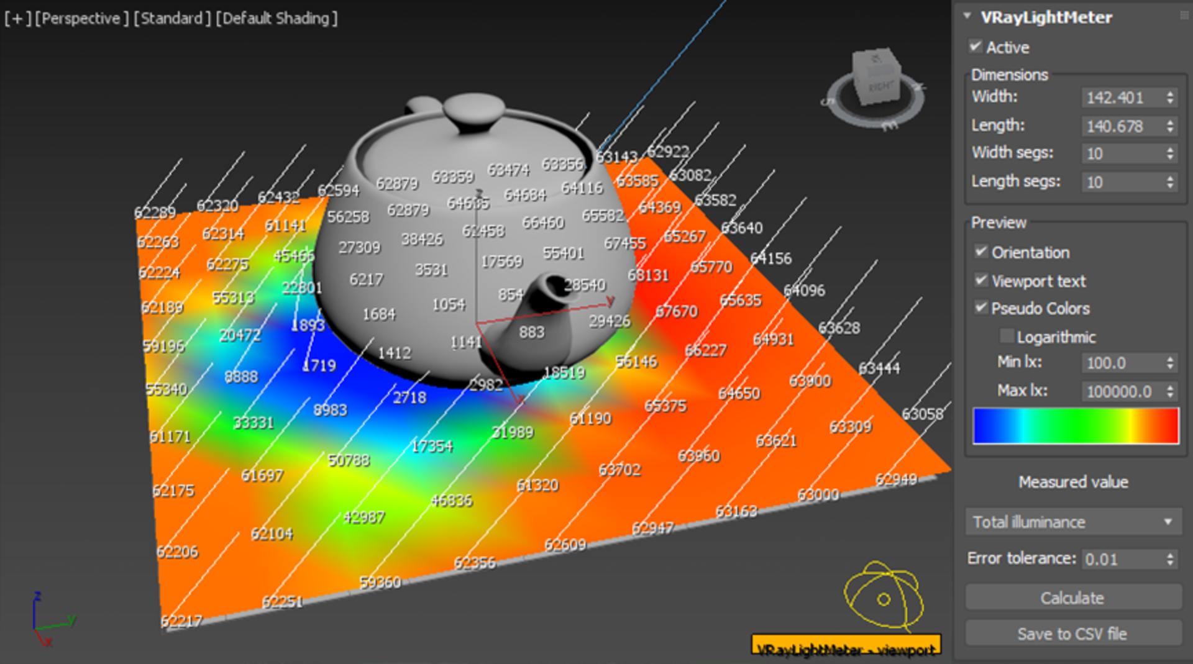
Task: Click the Width spinner arrows
Action: [1171, 98]
